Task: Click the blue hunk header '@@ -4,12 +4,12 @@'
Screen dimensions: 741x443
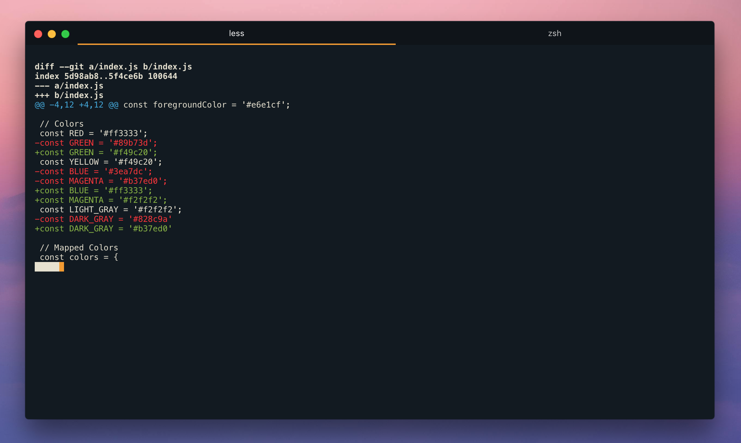Action: point(76,105)
